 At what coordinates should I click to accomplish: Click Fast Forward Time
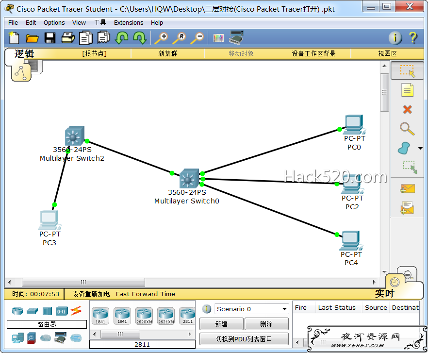pos(145,294)
